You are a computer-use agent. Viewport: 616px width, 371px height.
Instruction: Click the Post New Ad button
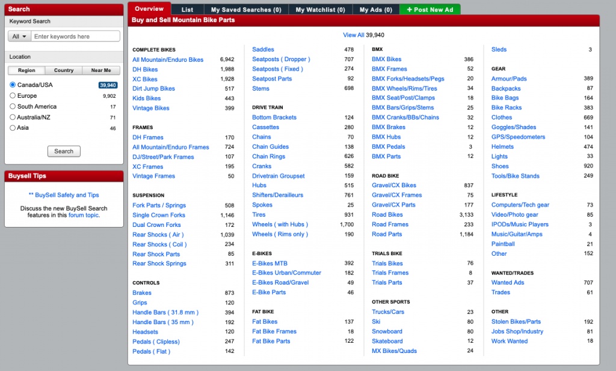[x=430, y=10]
